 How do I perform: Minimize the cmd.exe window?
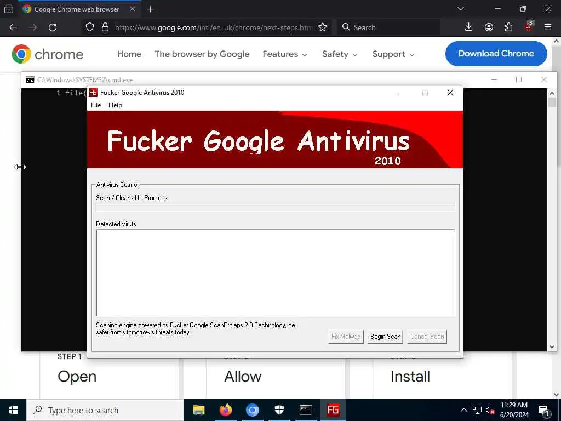[x=494, y=79]
